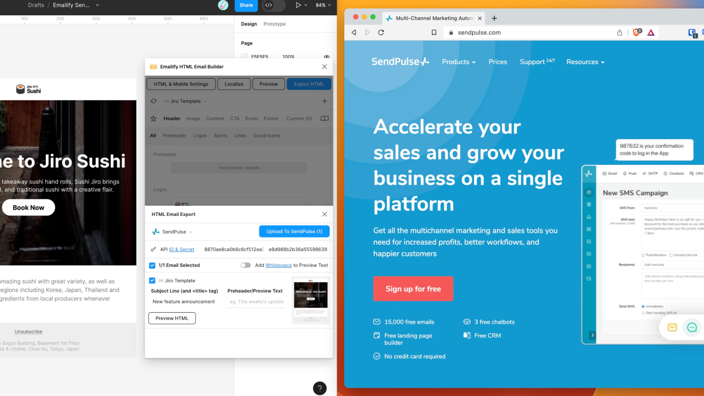Open the Custom (0) category tab
This screenshot has height=396, width=704.
point(299,119)
